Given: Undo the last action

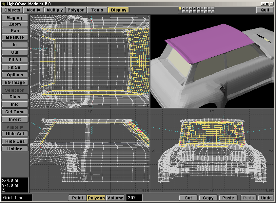Looking at the screenshot, I should (266, 198).
